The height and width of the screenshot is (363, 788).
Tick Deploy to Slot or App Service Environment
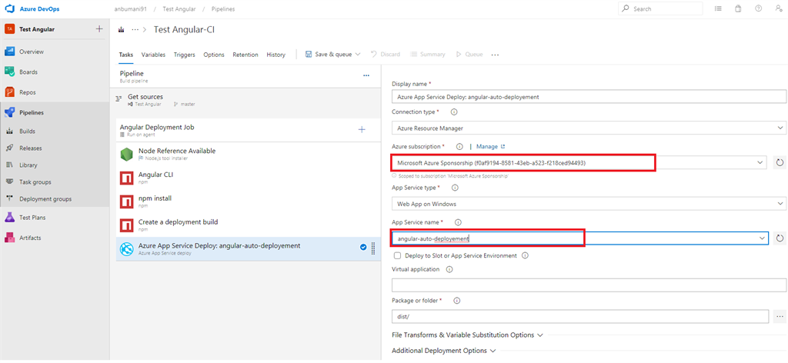click(x=398, y=255)
